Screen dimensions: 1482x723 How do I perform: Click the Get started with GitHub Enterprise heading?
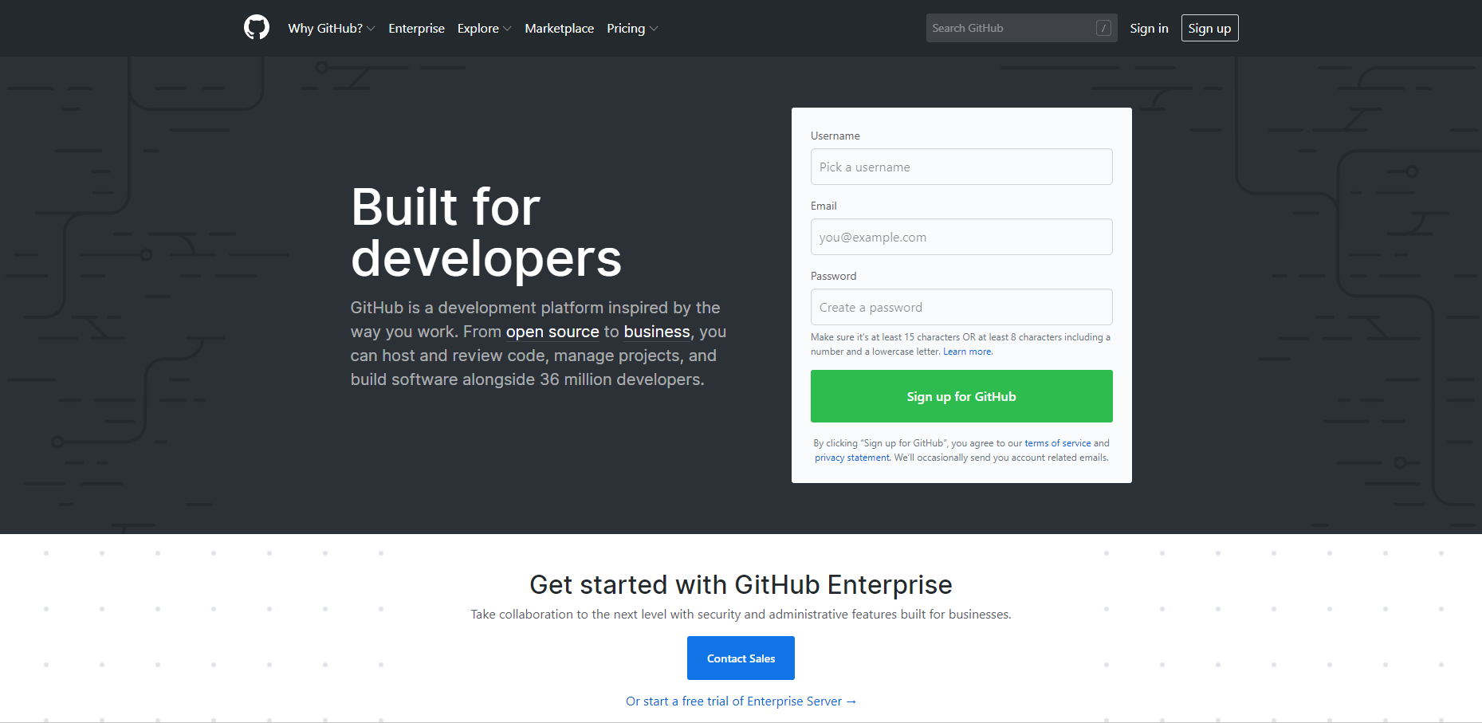coord(741,584)
